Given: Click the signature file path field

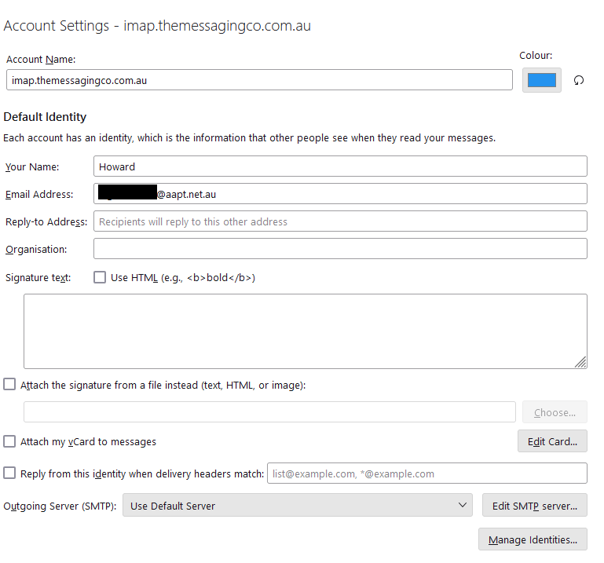Looking at the screenshot, I should 269,412.
